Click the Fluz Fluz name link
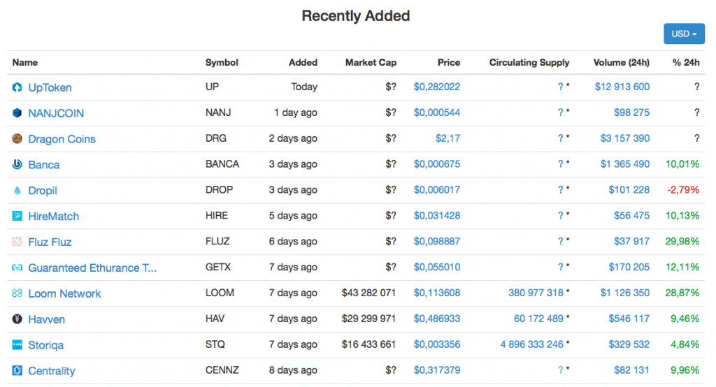The width and height of the screenshot is (716, 387). [50, 242]
